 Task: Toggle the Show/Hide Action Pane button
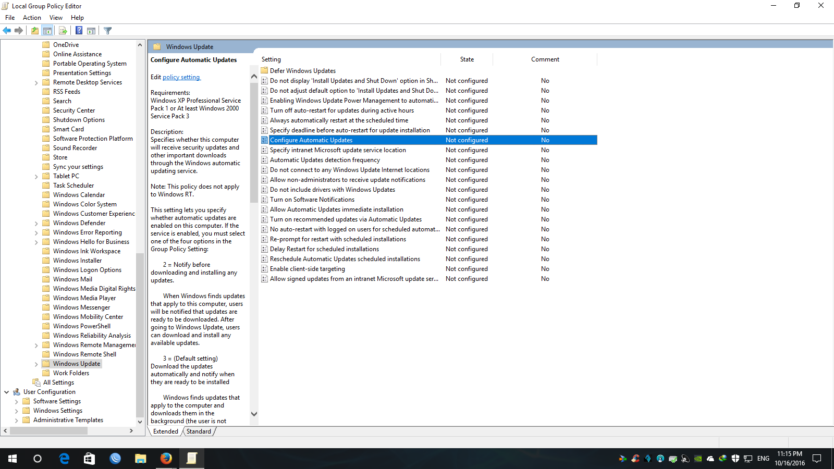(91, 31)
